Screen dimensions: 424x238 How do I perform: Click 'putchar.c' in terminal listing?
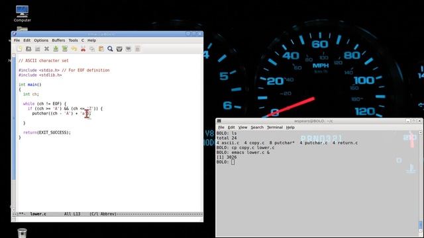click(316, 143)
